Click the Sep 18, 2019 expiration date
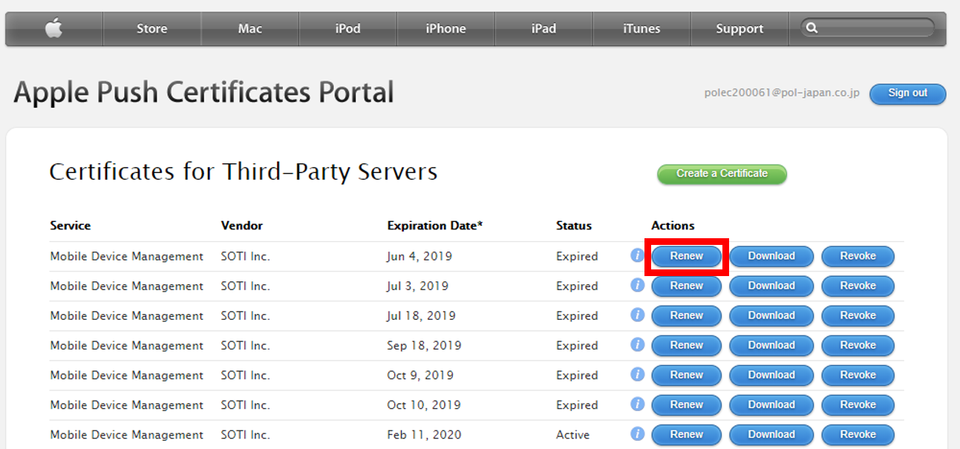960x449 pixels. 424,346
